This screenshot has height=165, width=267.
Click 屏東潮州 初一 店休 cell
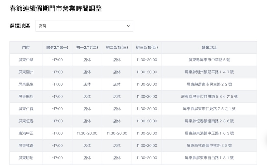point(87,72)
